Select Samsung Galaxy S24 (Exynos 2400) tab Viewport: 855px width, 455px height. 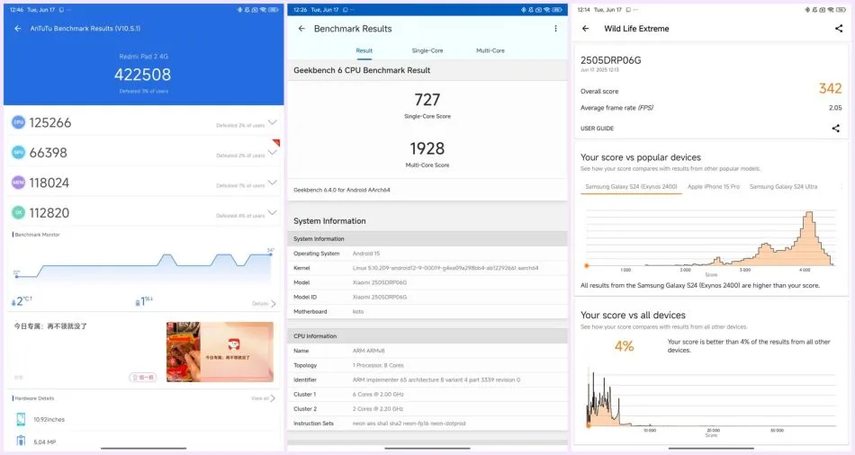point(631,186)
